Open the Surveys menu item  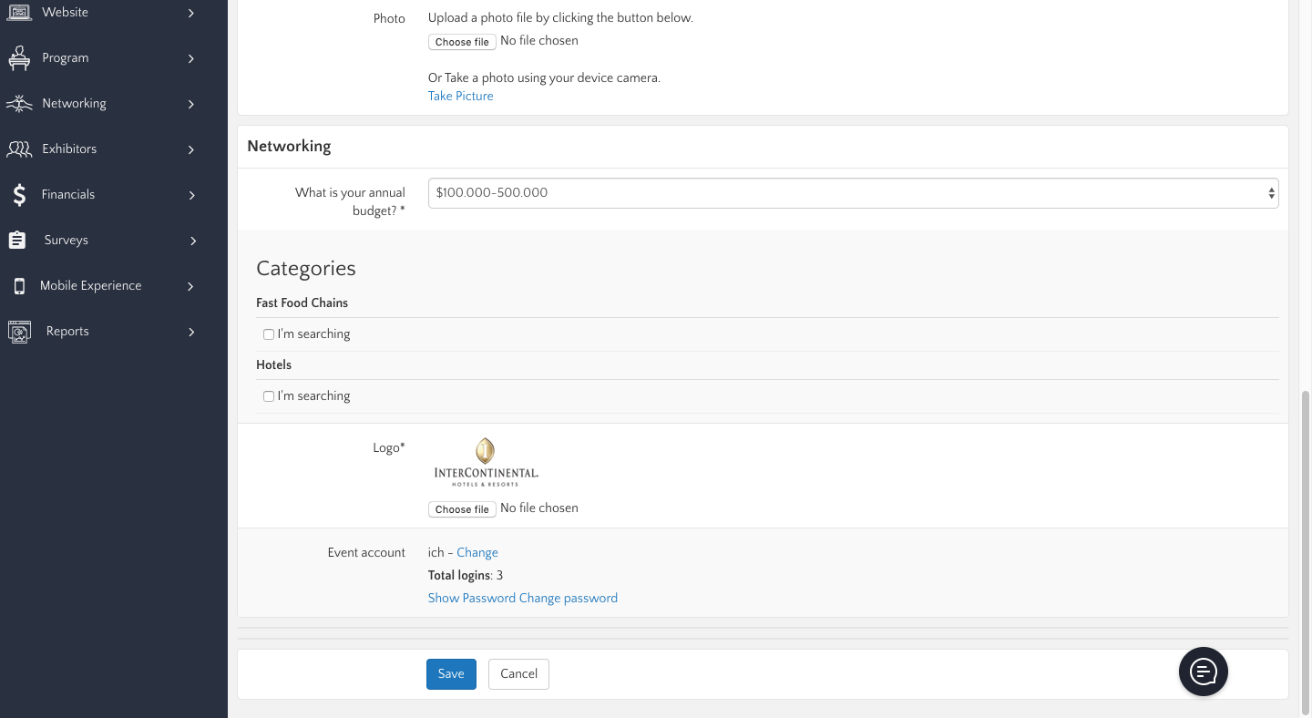pyautogui.click(x=67, y=241)
